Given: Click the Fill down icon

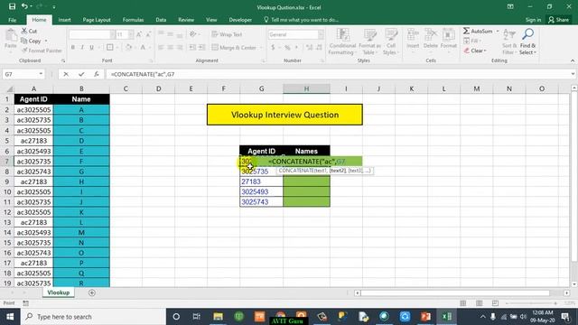Looking at the screenshot, I should click(x=466, y=41).
